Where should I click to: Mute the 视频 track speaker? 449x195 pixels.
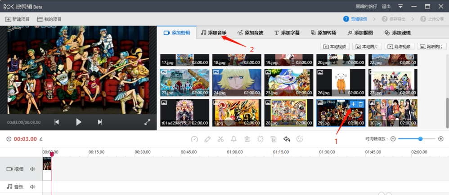pos(33,169)
